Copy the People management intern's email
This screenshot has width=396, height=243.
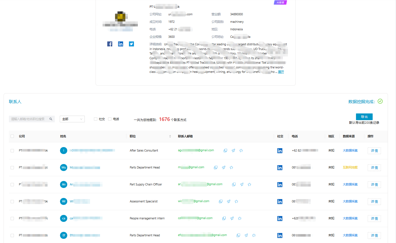[x=224, y=218]
